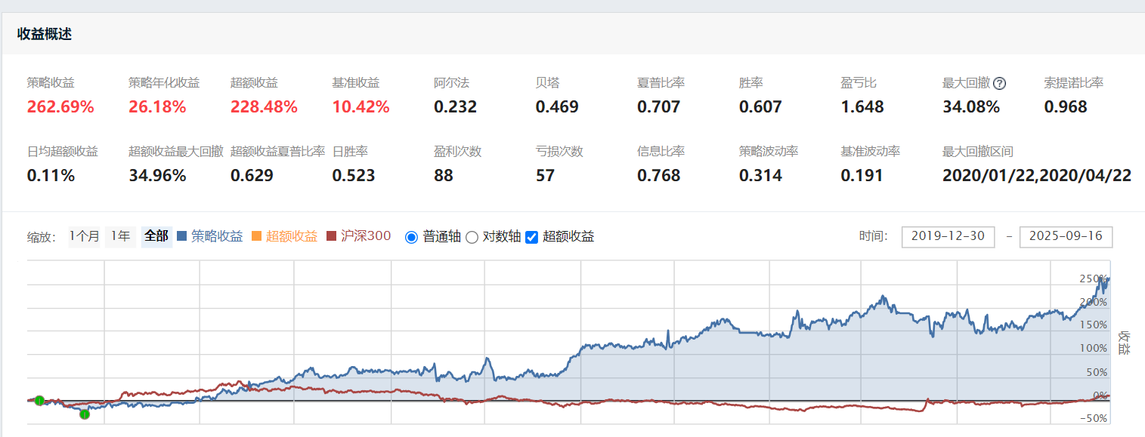This screenshot has height=437, width=1145.
Task: Uncheck the 超额收益 checkbox
Action: click(531, 237)
